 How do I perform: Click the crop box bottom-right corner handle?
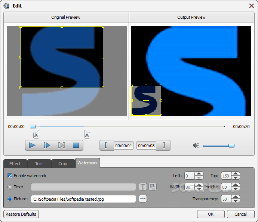103,88
